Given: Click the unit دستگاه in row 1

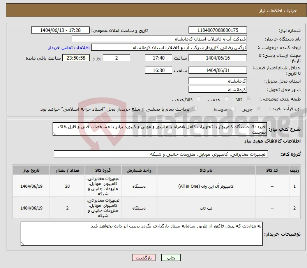Looking at the screenshot, I should point(139,186).
